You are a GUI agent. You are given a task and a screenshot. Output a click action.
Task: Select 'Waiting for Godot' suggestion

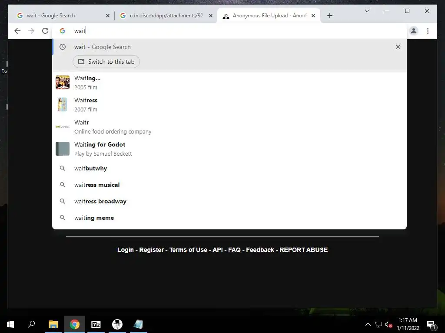tap(229, 149)
